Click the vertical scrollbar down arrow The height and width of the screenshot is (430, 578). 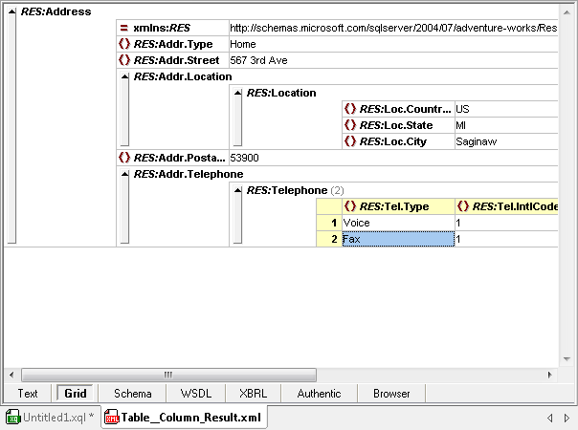(x=567, y=359)
